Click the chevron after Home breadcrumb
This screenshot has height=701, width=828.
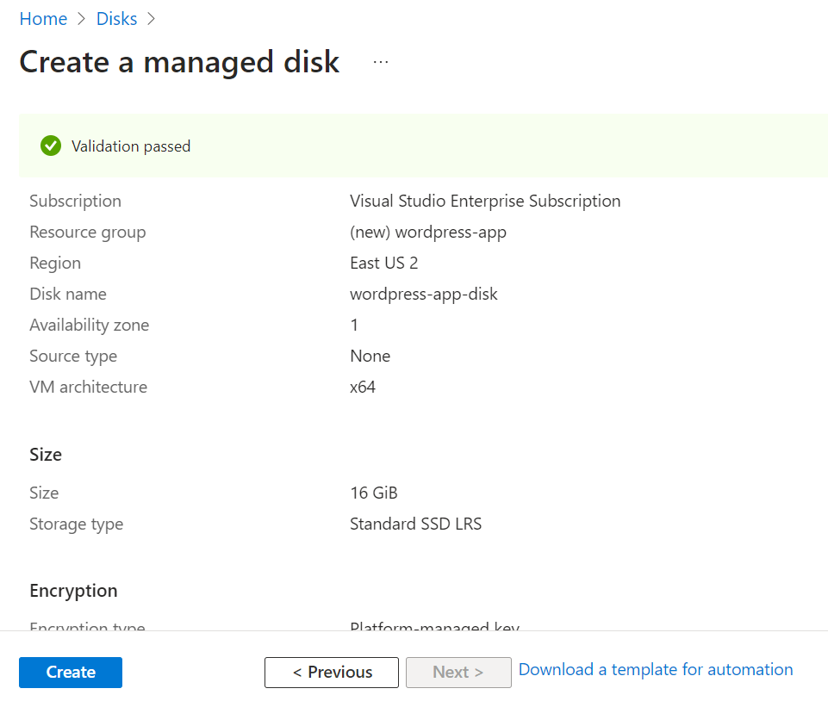tap(81, 19)
